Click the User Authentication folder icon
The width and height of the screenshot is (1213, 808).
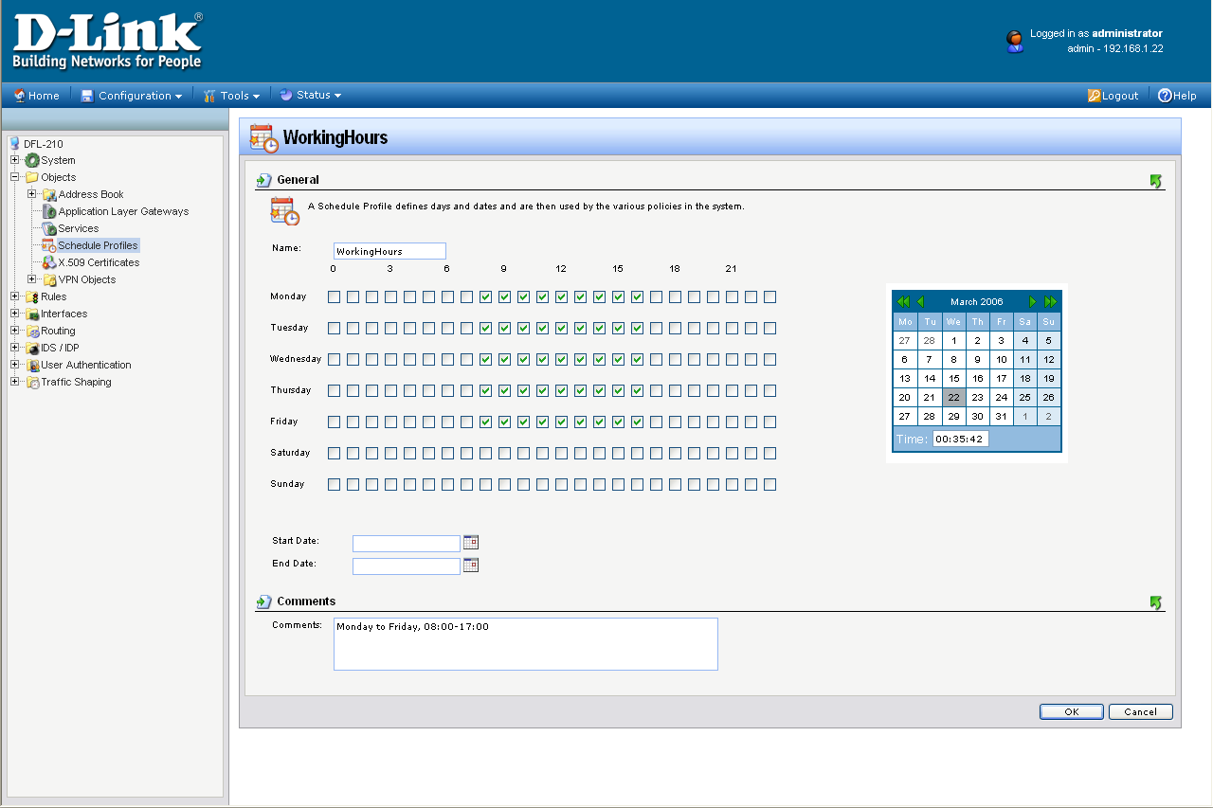pyautogui.click(x=32, y=365)
